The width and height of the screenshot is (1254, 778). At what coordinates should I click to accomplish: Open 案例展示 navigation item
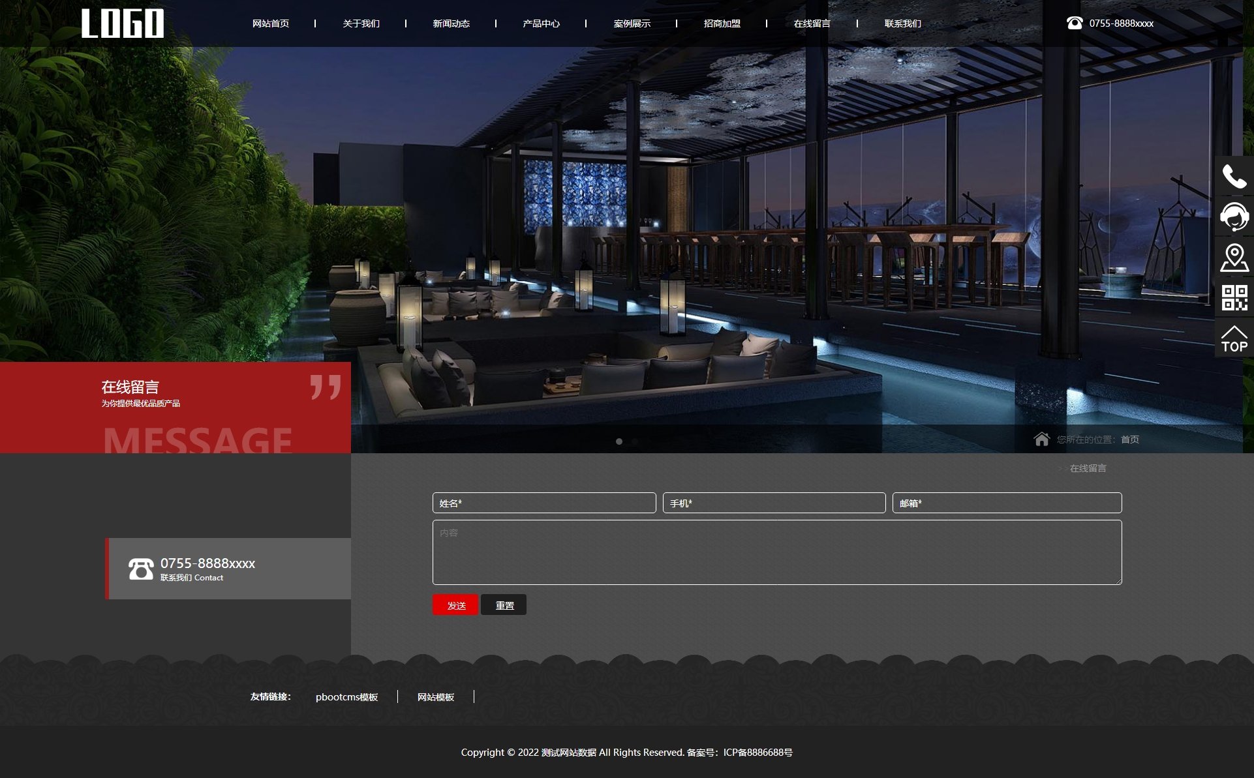[x=632, y=23]
